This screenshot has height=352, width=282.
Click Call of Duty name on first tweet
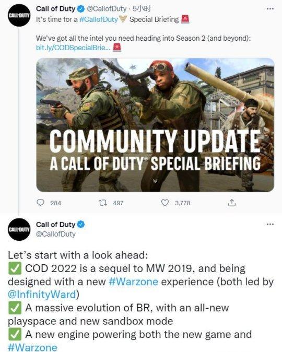(x=55, y=9)
